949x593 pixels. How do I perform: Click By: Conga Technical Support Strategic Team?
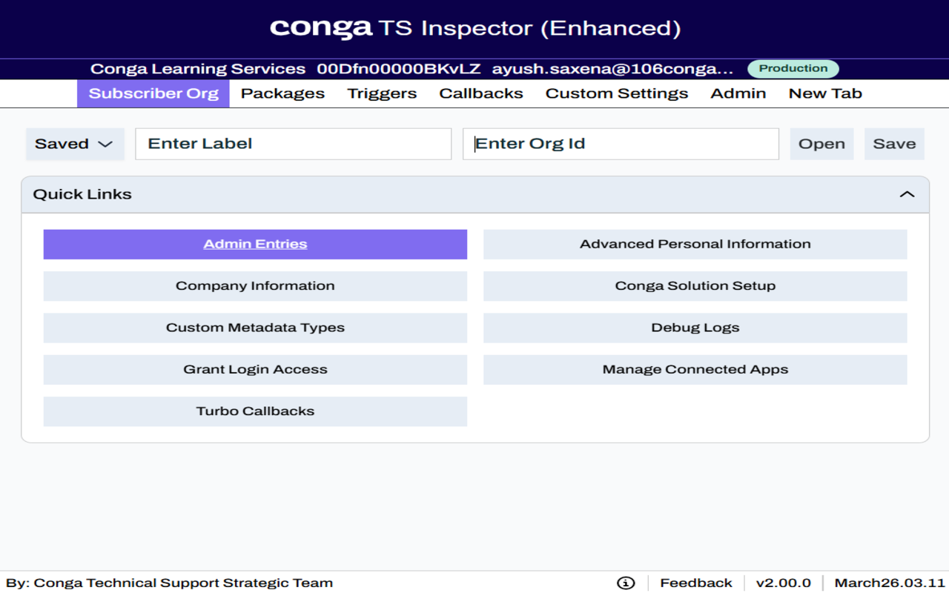pyautogui.click(x=169, y=583)
